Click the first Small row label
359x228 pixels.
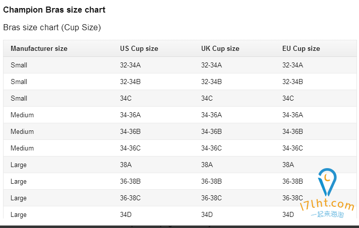(x=19, y=65)
